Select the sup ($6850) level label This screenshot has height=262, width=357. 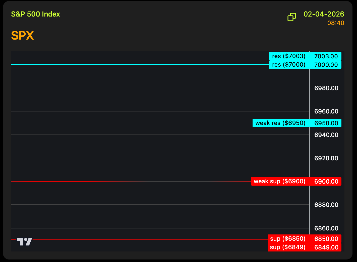click(288, 239)
